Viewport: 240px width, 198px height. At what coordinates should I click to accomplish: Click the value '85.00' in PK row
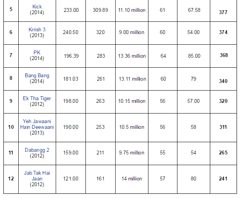pos(194,56)
